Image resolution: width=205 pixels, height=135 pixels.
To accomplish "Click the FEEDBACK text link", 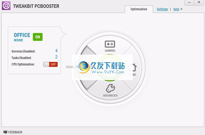I will [15, 132].
